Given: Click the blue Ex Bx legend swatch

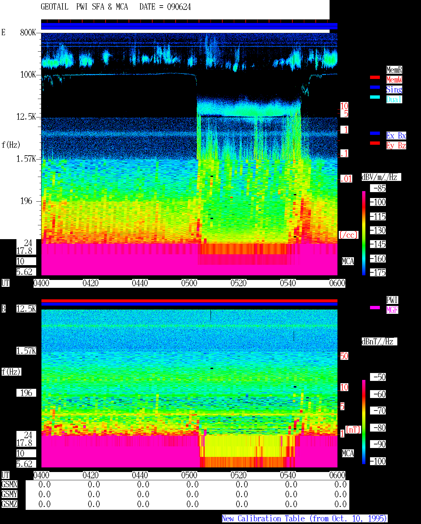Looking at the screenshot, I should (x=375, y=133).
